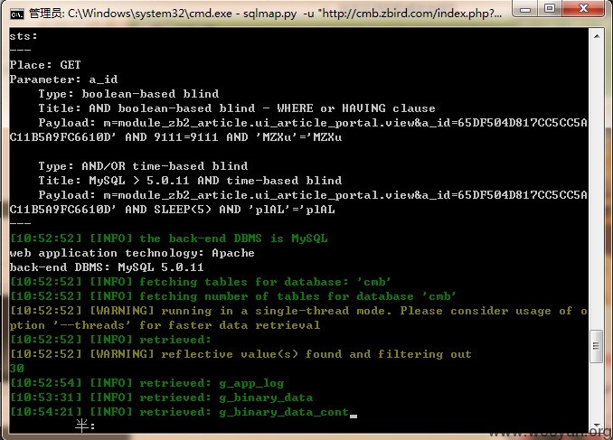The width and height of the screenshot is (613, 440).
Task: Click 'MySQL > 5.0.11 AND time-based blind' title
Action: [215, 181]
